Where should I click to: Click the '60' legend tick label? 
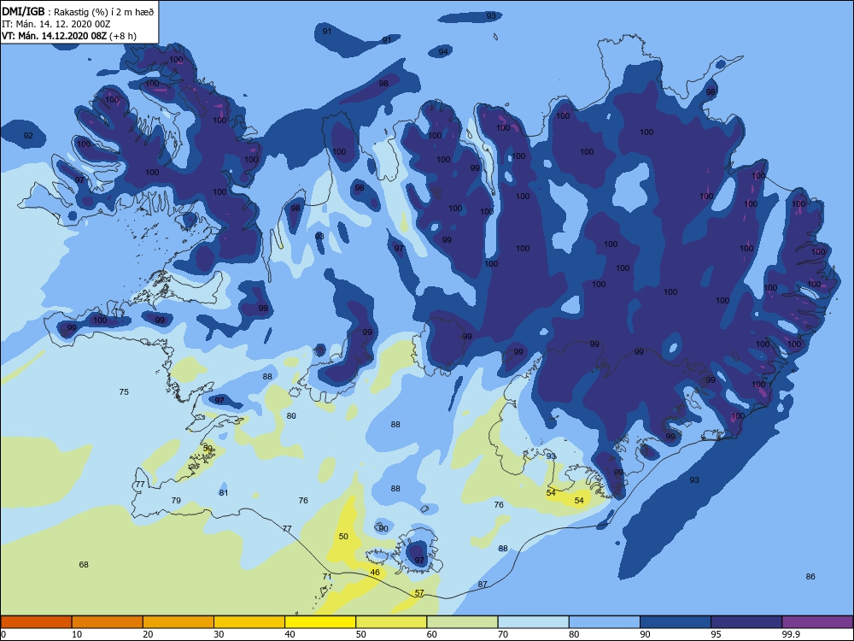point(432,634)
